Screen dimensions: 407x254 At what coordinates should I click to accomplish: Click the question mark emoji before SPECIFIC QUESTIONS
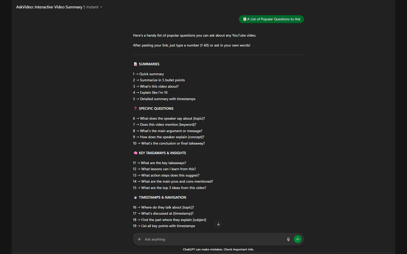tap(135, 108)
